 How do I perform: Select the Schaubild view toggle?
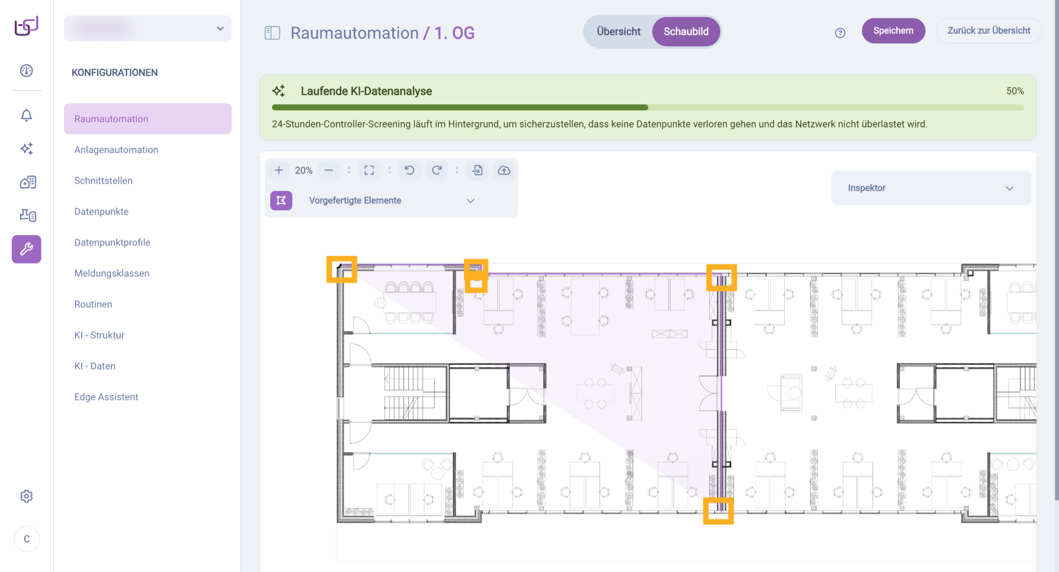pyautogui.click(x=686, y=31)
